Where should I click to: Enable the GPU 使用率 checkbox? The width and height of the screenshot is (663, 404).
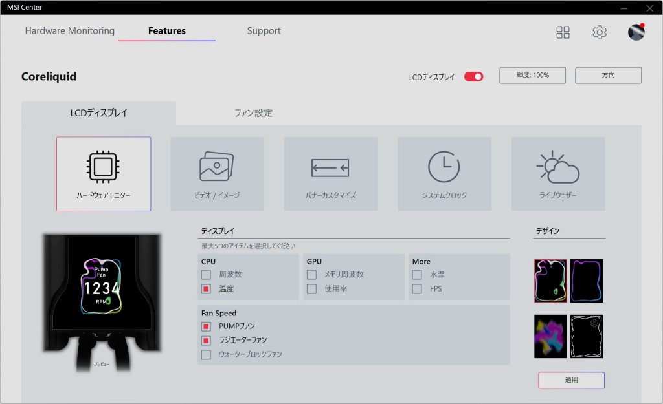tap(312, 289)
